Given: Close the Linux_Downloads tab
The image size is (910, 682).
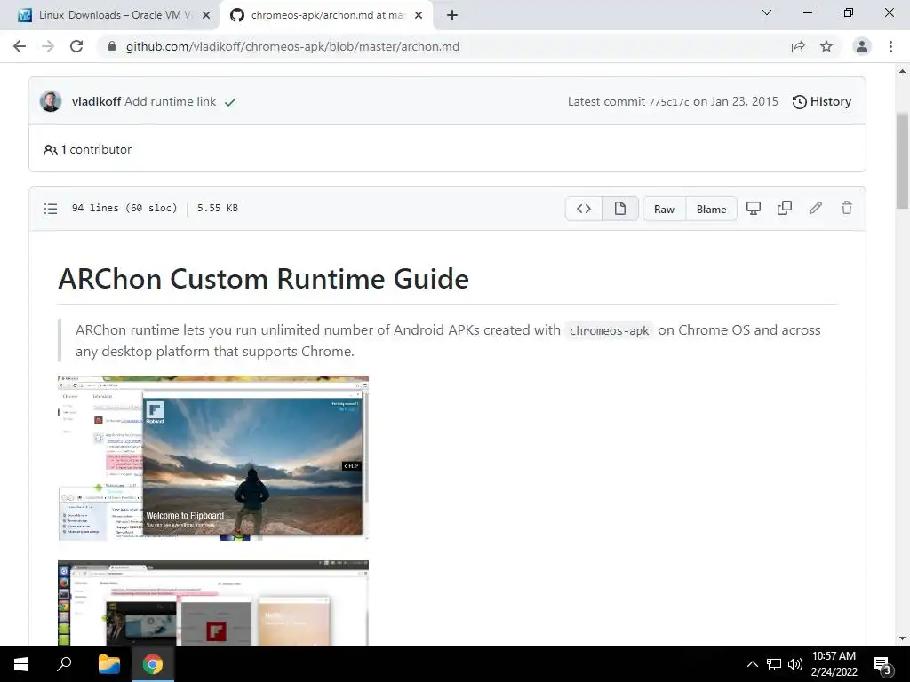Looking at the screenshot, I should [x=206, y=15].
